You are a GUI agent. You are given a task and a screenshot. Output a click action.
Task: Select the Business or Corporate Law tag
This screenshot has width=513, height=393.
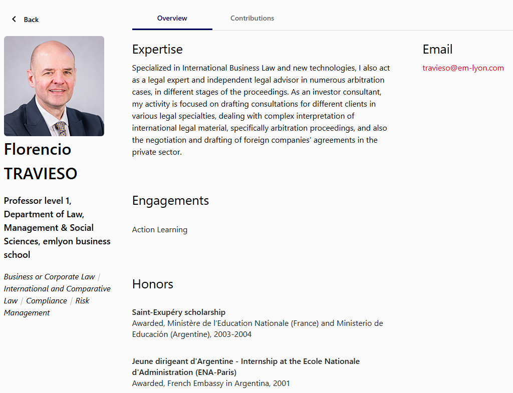(49, 277)
